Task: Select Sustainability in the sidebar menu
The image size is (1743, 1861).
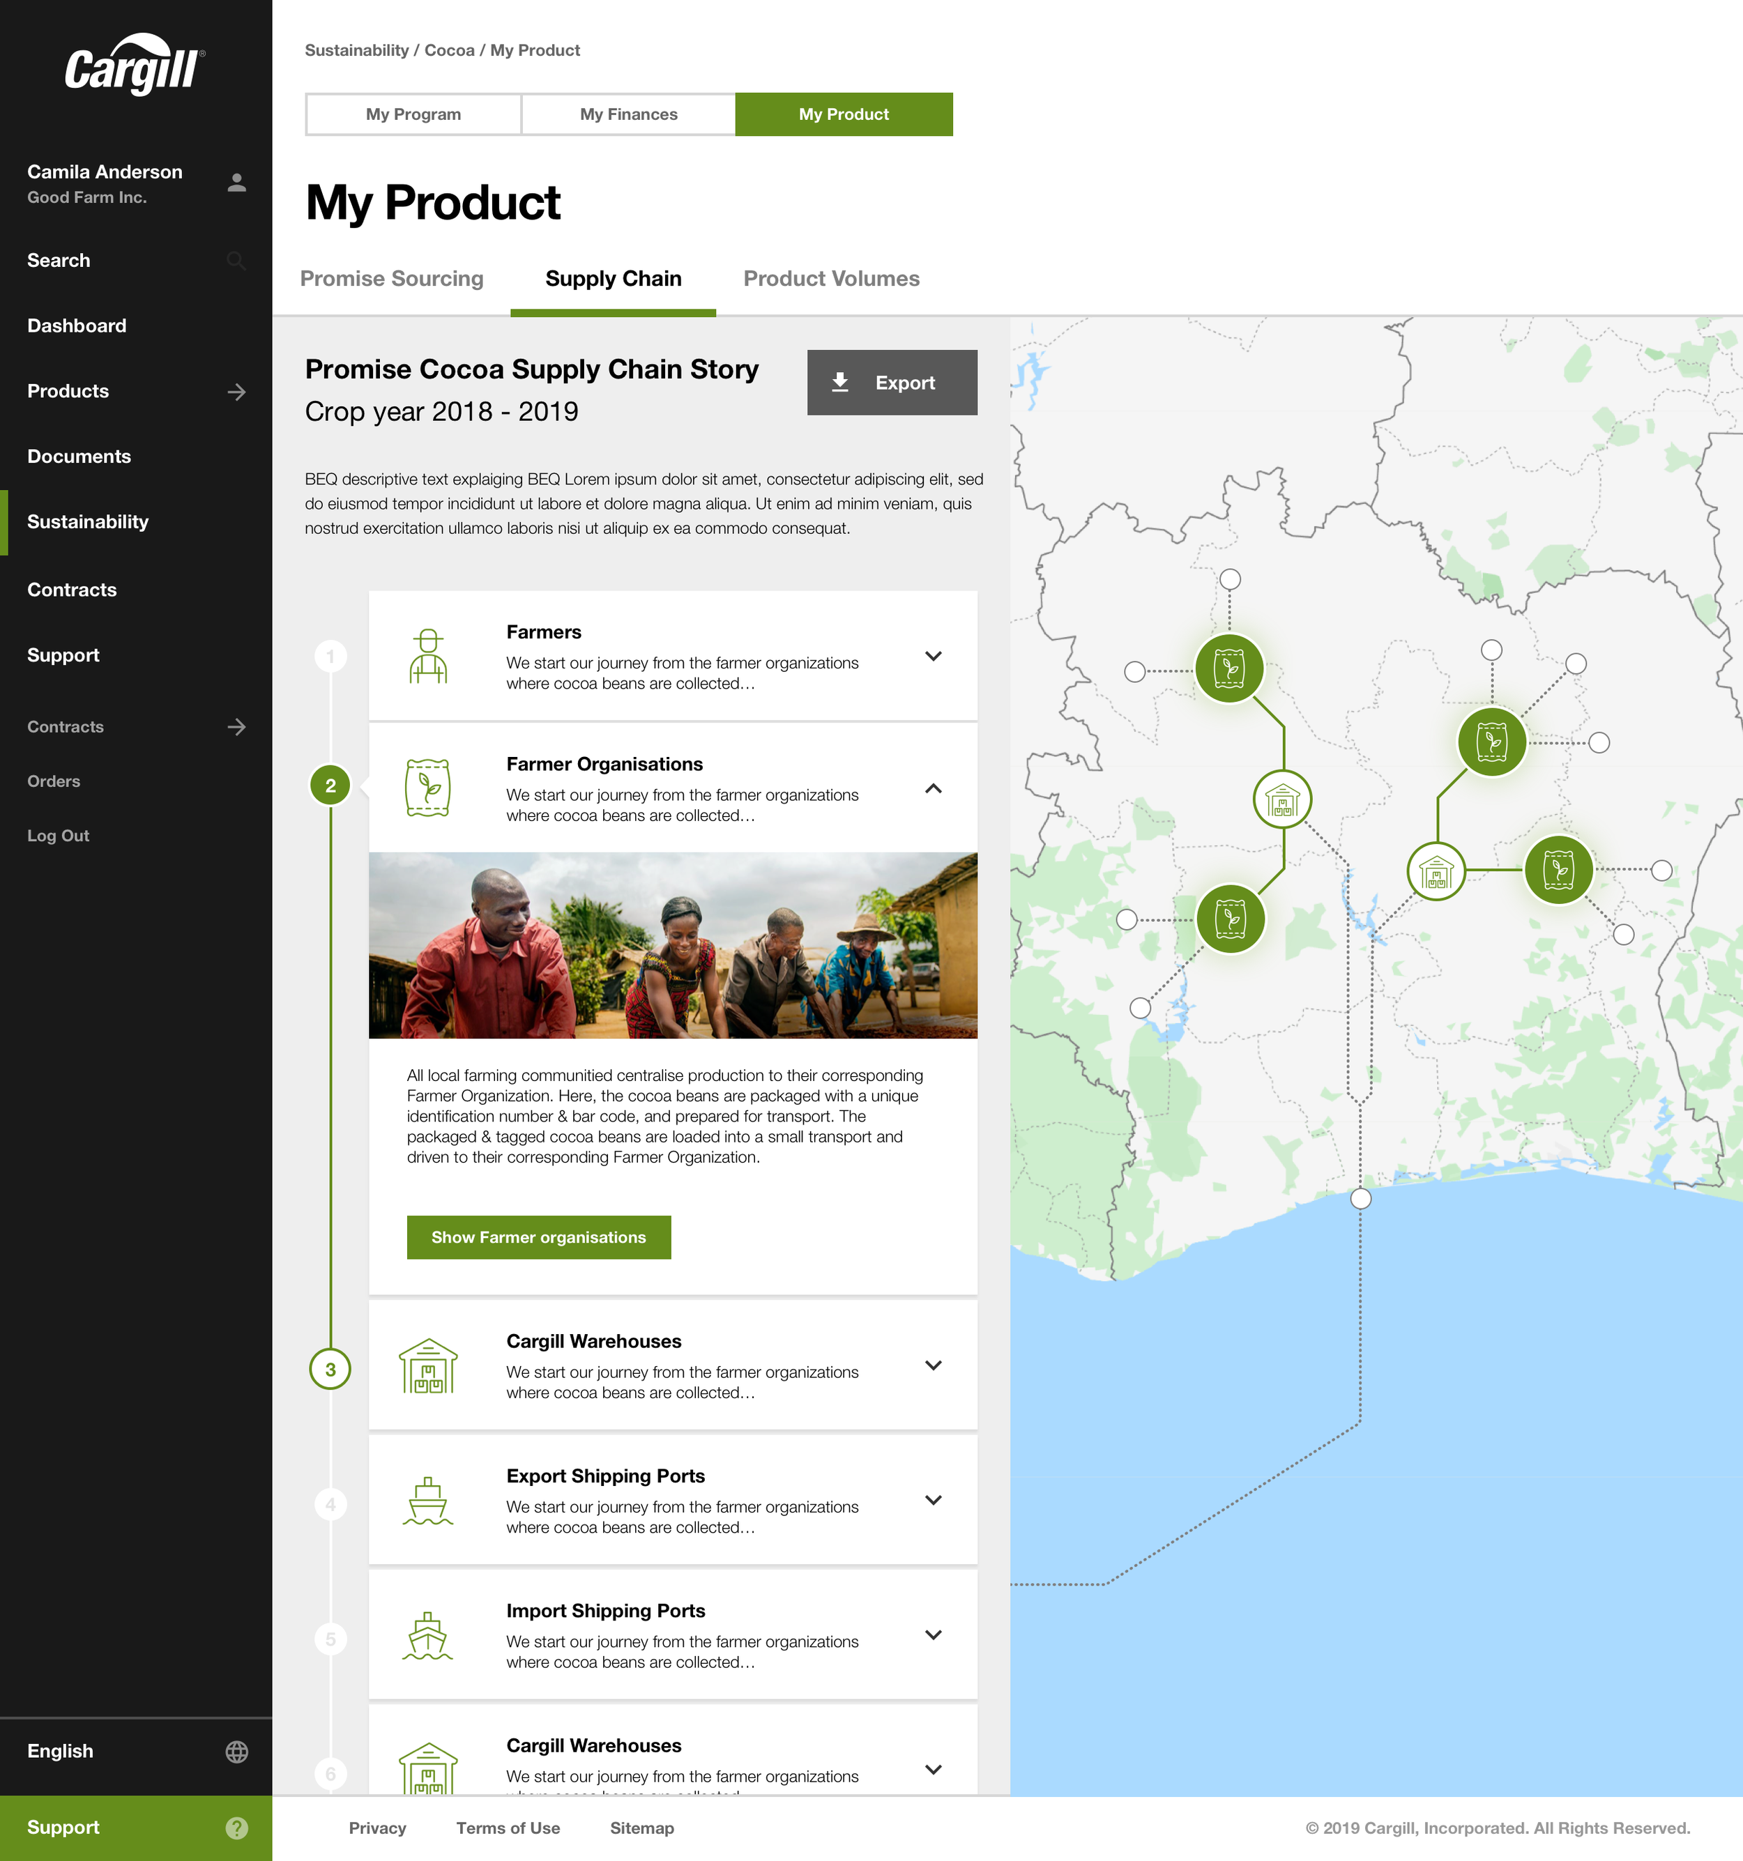Action: tap(88, 522)
